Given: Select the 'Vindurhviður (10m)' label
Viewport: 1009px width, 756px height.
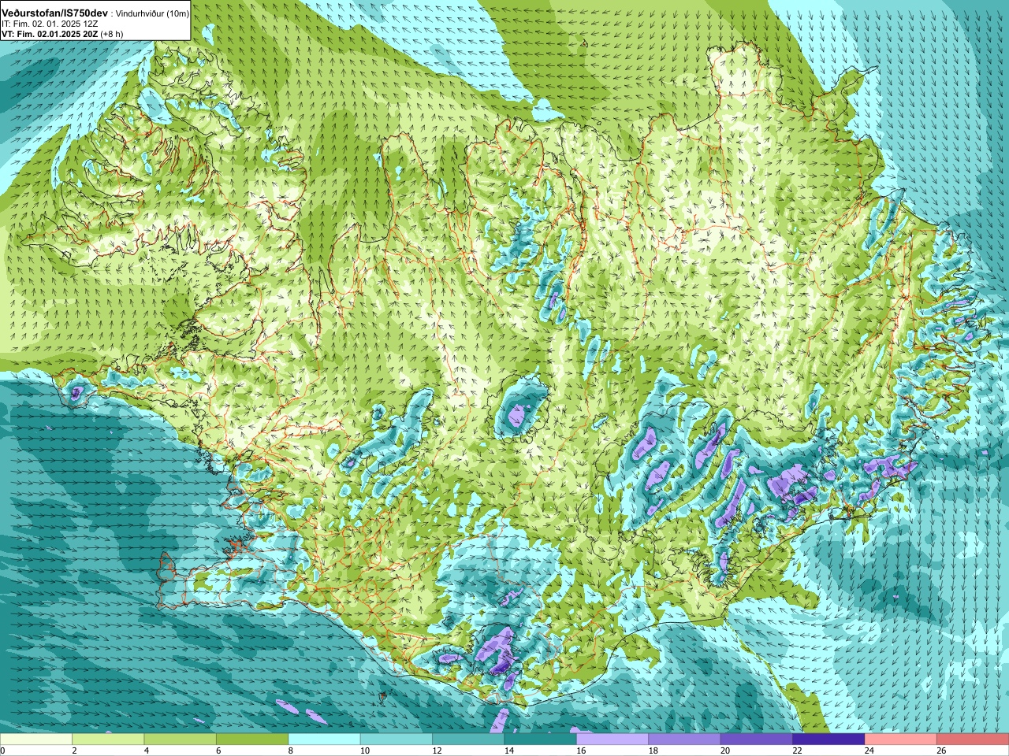Looking at the screenshot, I should [x=152, y=14].
